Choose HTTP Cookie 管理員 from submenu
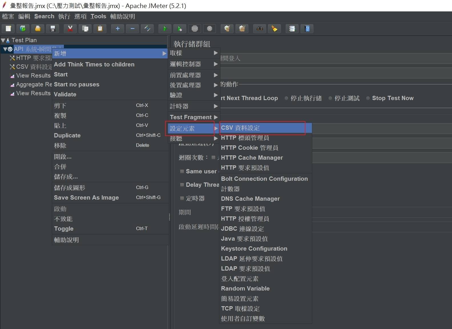This screenshot has height=329, width=452. point(265,148)
